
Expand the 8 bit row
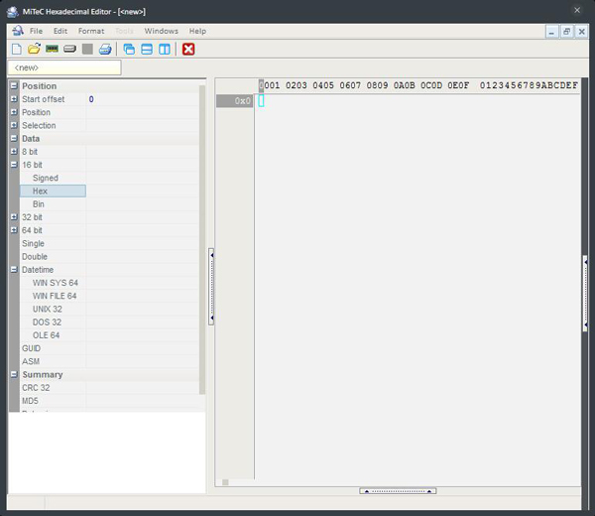(x=14, y=152)
